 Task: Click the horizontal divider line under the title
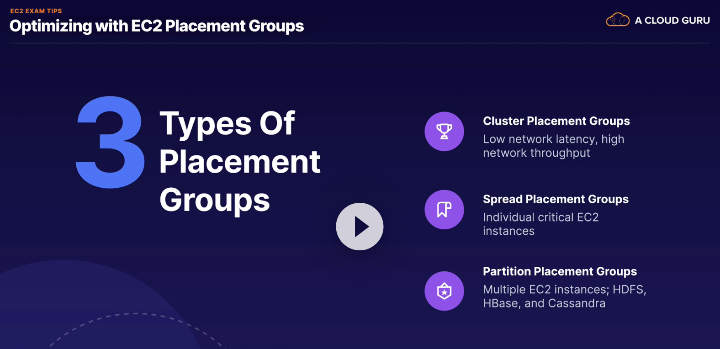[x=360, y=43]
